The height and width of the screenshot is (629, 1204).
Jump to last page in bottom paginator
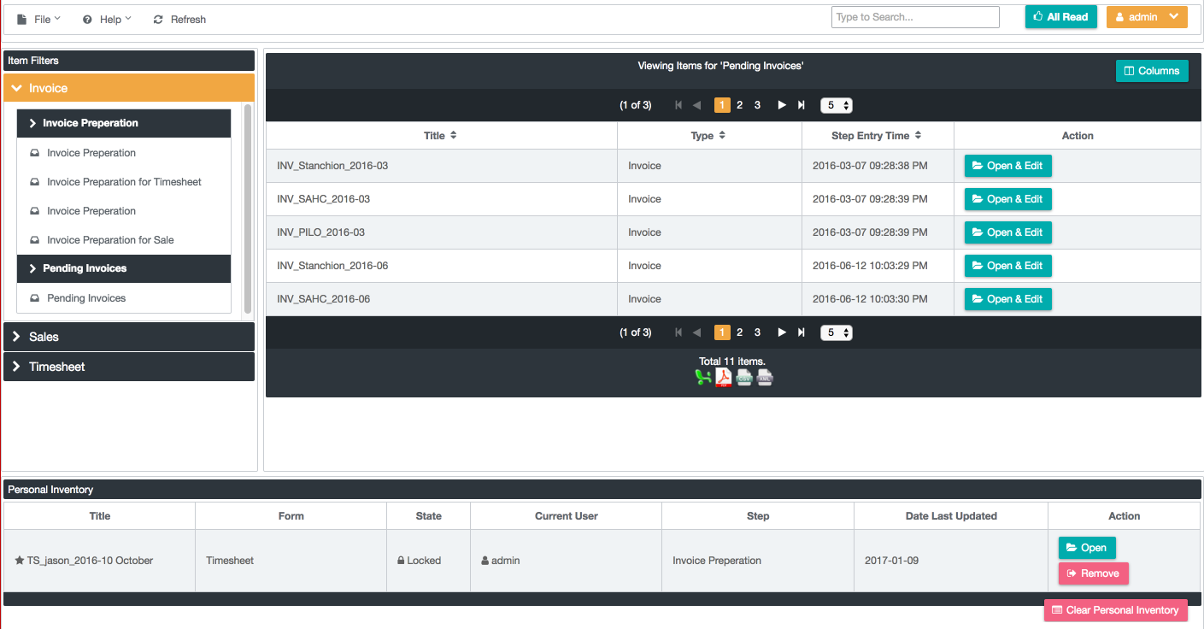tap(802, 332)
